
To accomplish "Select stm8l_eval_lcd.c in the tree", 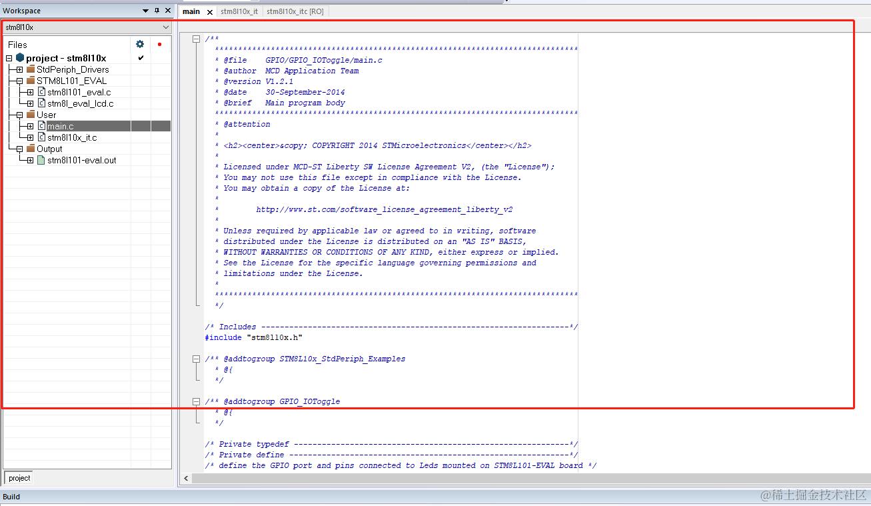I will pos(81,104).
